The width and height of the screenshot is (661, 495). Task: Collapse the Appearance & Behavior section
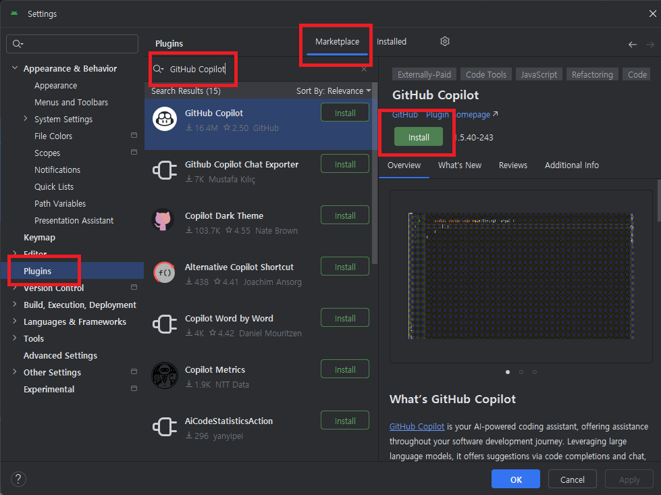point(15,68)
